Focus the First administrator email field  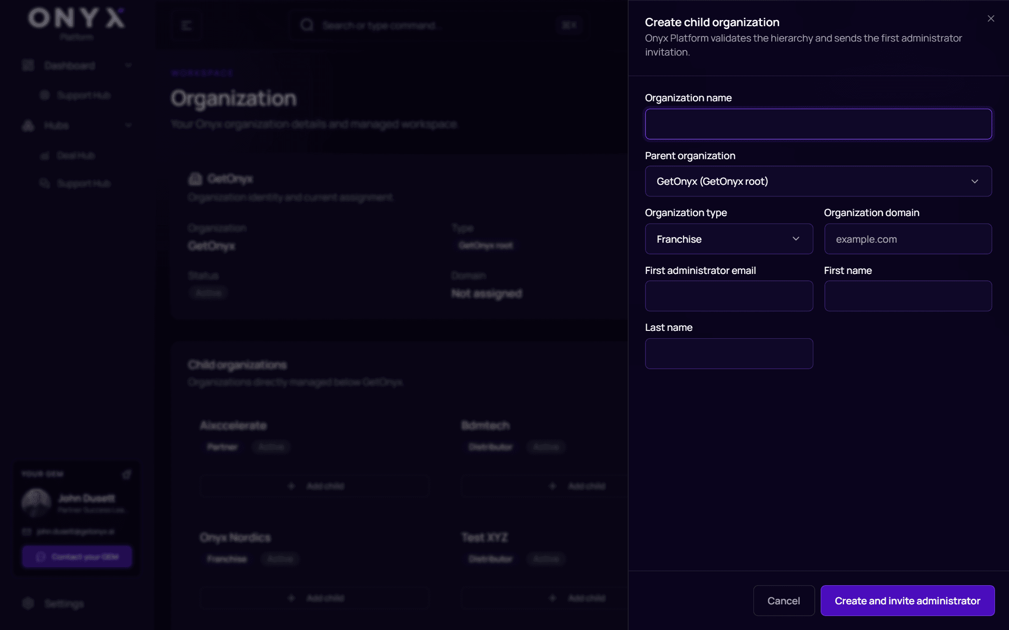pyautogui.click(x=729, y=296)
